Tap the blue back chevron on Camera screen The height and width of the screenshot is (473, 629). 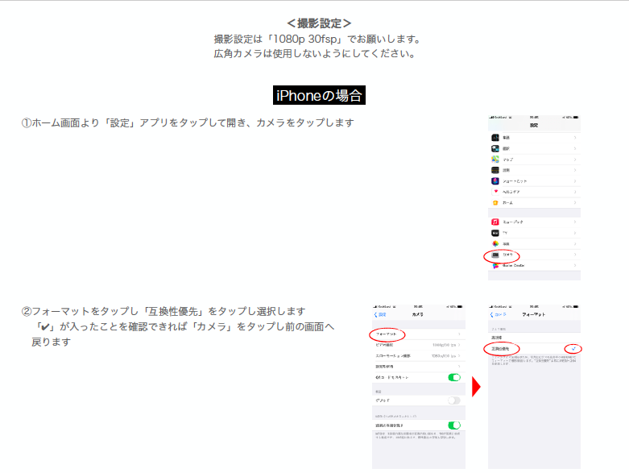click(x=376, y=314)
